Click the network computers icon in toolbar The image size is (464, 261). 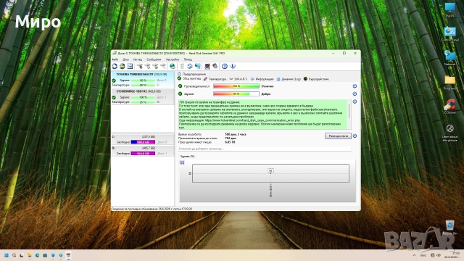197,66
